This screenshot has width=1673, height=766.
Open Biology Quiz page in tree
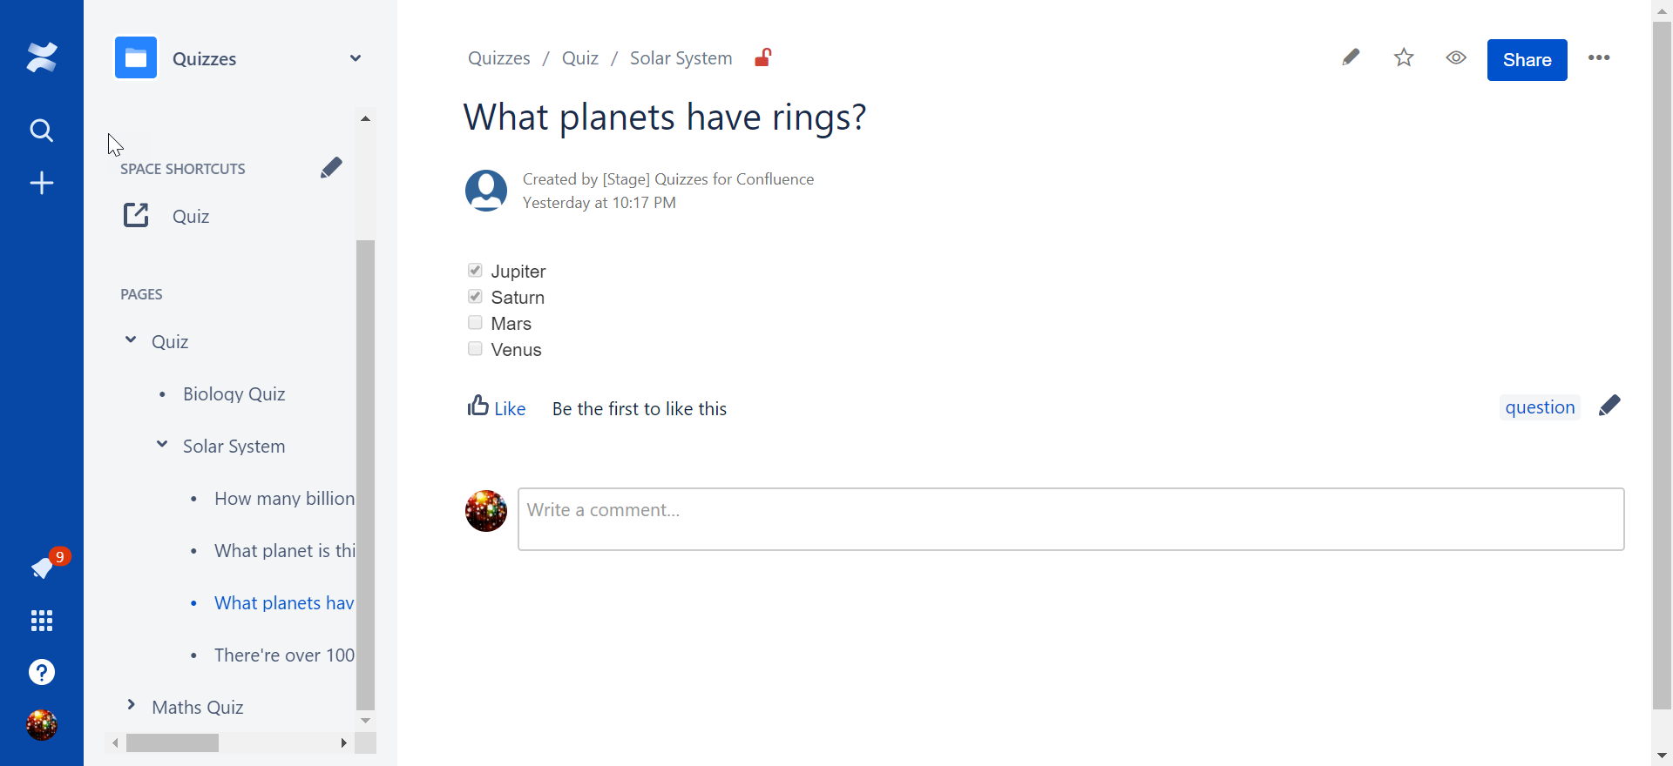point(234,394)
